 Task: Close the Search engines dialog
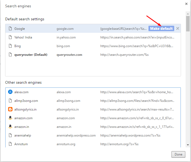186,4
